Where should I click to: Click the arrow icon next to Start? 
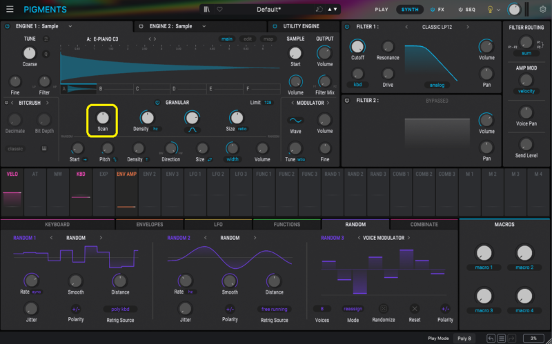click(85, 159)
